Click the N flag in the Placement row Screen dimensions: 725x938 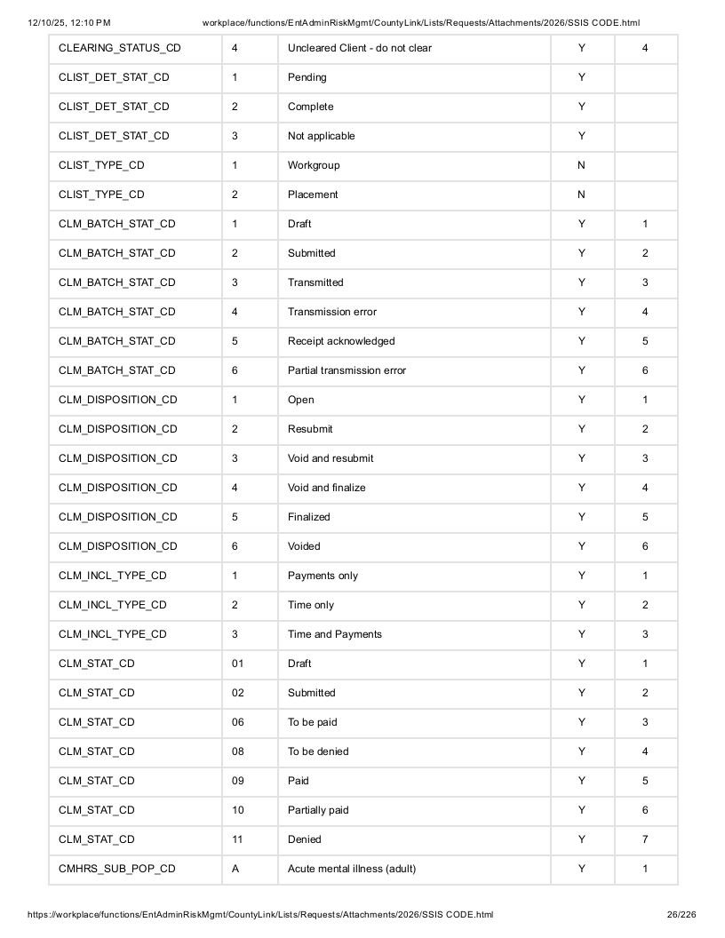click(581, 195)
